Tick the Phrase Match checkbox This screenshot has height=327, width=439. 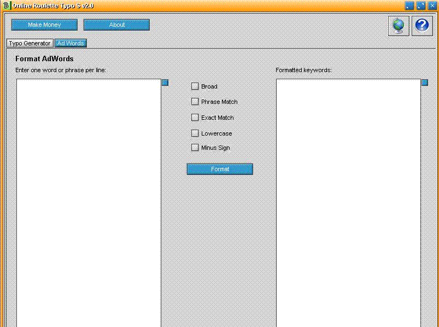195,102
